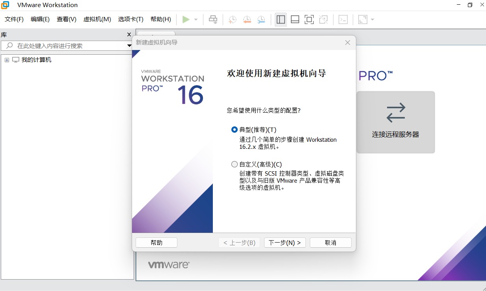Open the 文件(F) menu
Viewport: 486px width, 291px height.
[14, 19]
